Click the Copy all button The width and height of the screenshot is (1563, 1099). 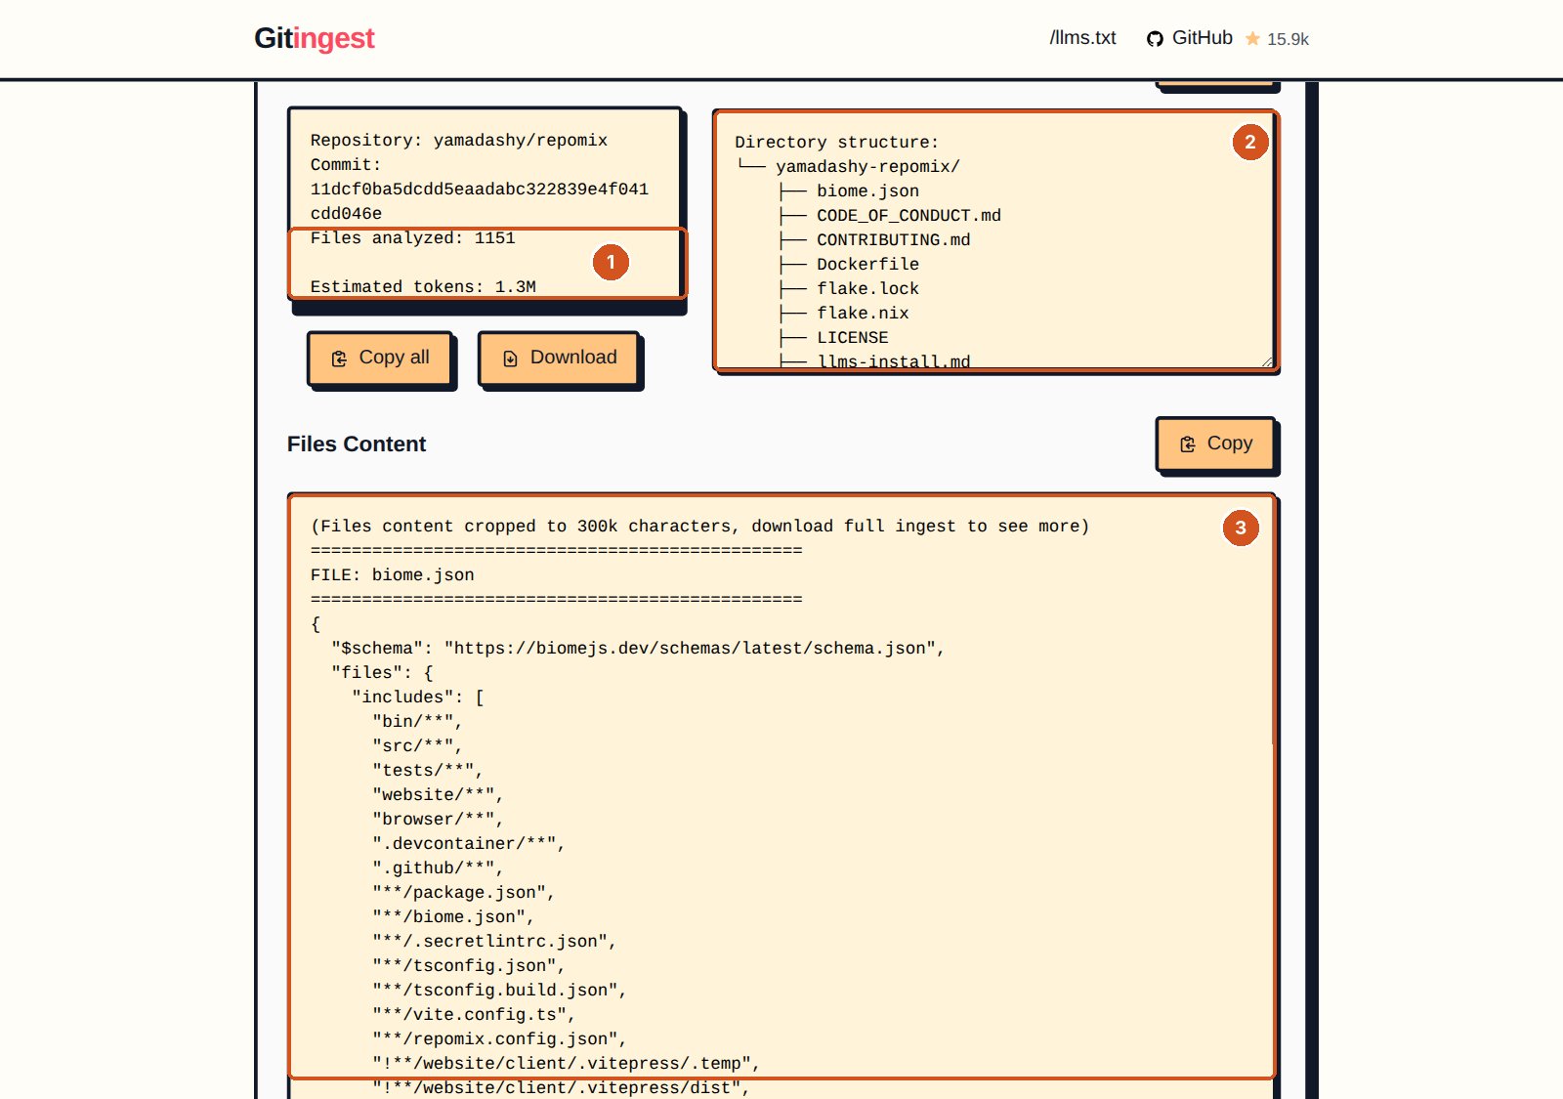tap(380, 358)
